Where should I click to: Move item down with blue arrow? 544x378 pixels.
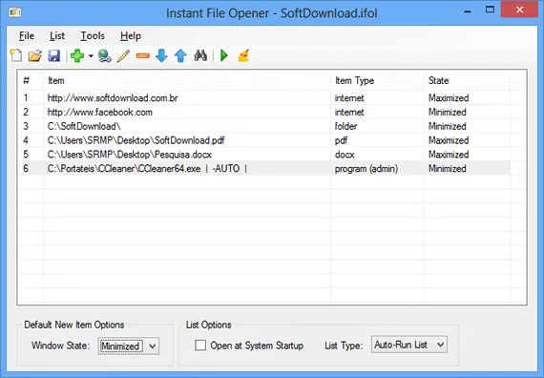point(161,55)
